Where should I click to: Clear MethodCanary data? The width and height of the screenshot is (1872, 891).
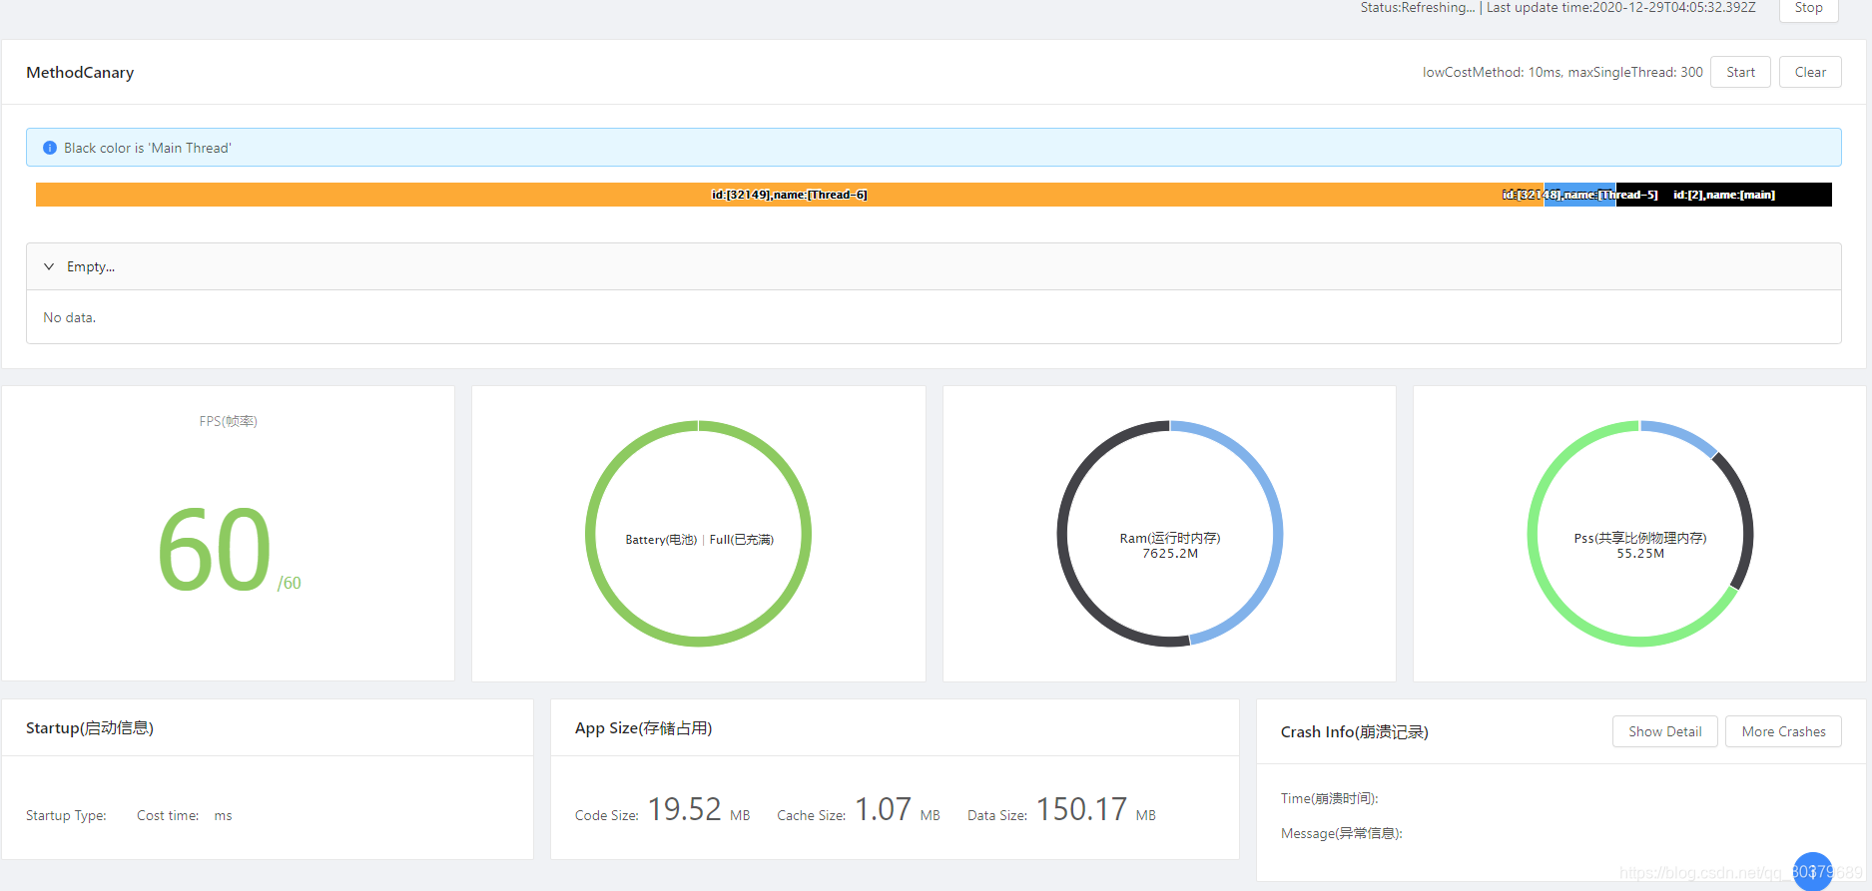tap(1810, 72)
